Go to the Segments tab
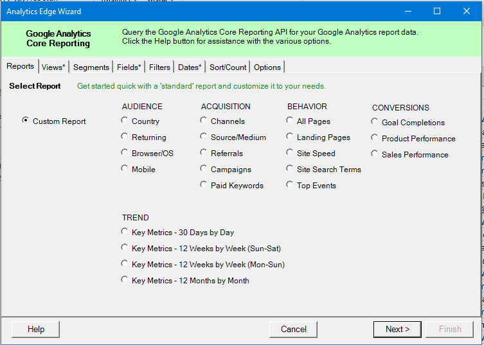 [x=91, y=67]
